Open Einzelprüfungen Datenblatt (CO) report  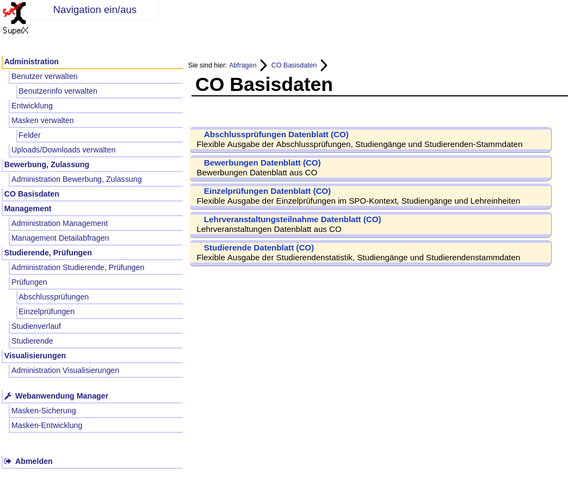[267, 191]
